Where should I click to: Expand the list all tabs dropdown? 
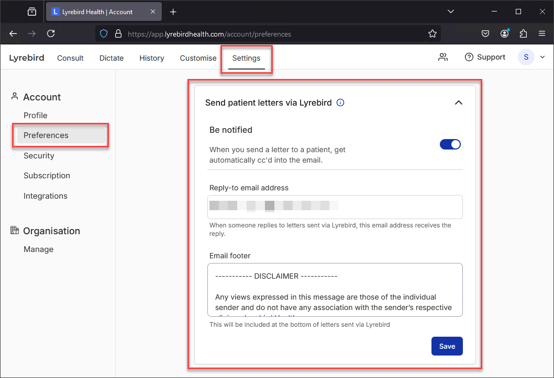pyautogui.click(x=450, y=12)
